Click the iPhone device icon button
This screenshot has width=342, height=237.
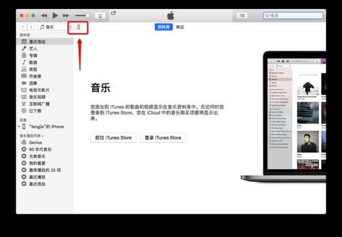pos(78,27)
